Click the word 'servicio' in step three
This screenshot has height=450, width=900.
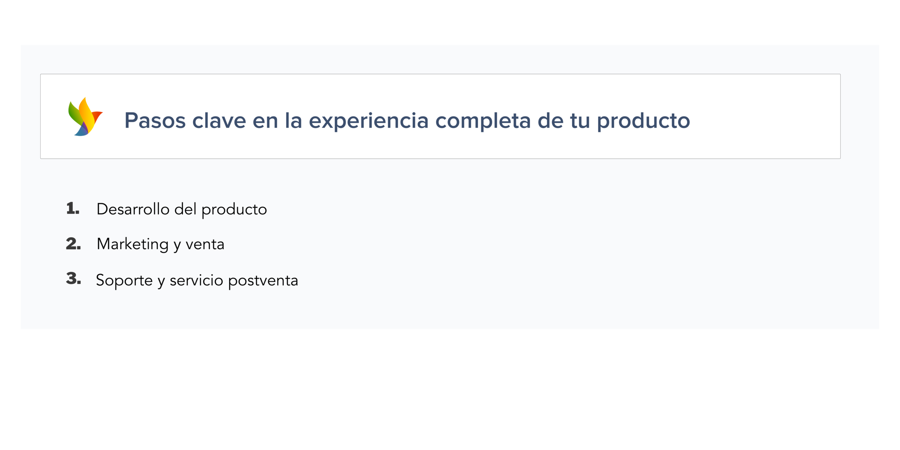[x=196, y=280]
